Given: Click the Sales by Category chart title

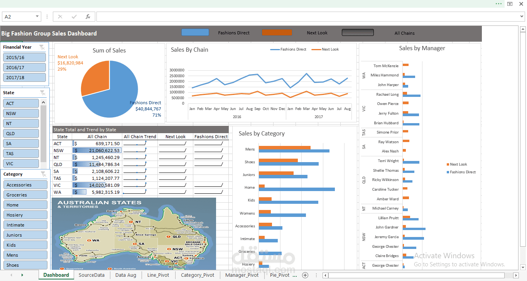Looking at the screenshot, I should (x=262, y=133).
